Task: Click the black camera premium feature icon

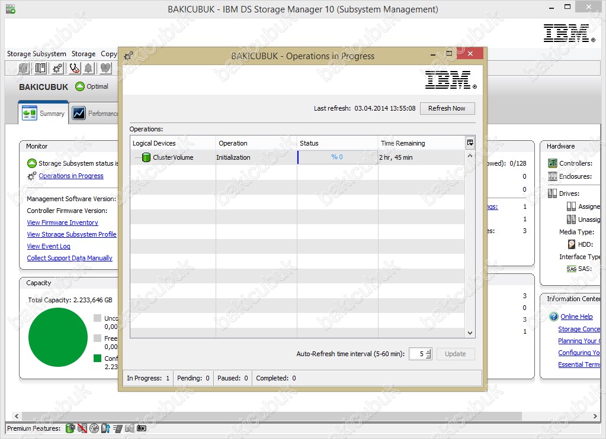Action: point(142,428)
